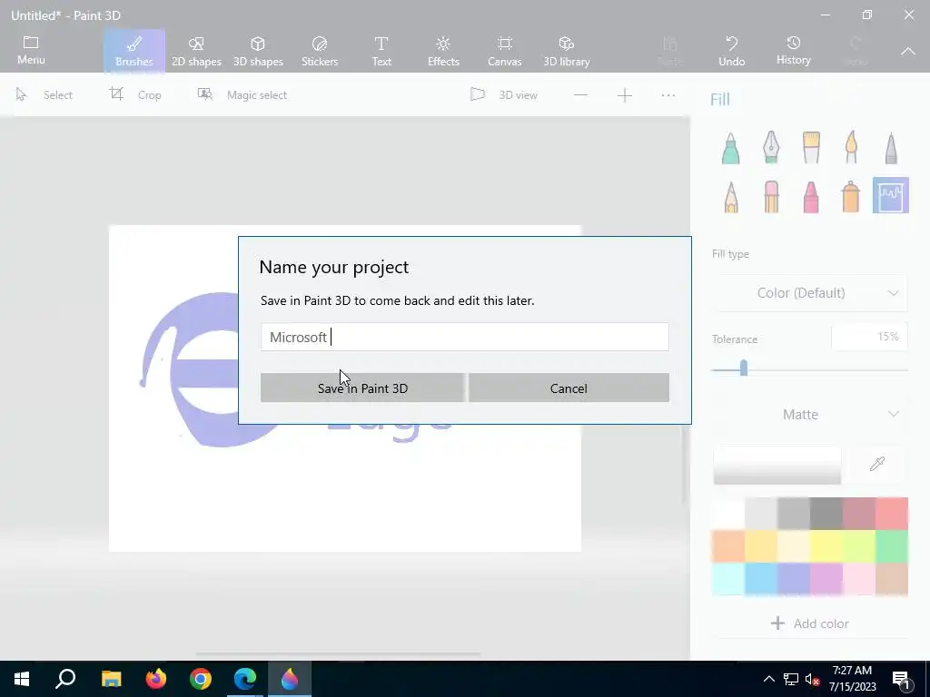Image resolution: width=930 pixels, height=697 pixels.
Task: Click the project name input field
Action: tap(464, 337)
